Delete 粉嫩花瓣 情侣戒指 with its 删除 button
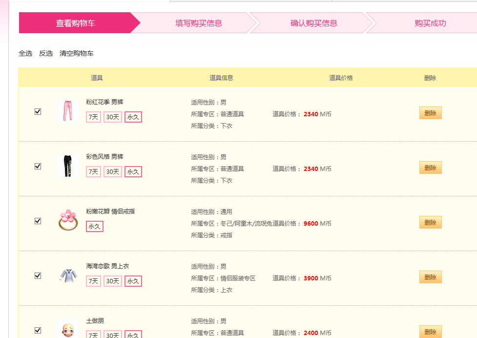Viewport: 477px width, 338px height. click(x=431, y=222)
